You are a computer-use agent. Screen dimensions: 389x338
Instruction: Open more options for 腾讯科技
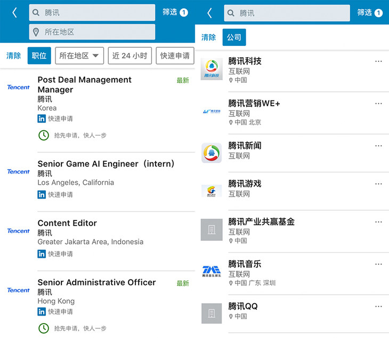click(x=378, y=61)
